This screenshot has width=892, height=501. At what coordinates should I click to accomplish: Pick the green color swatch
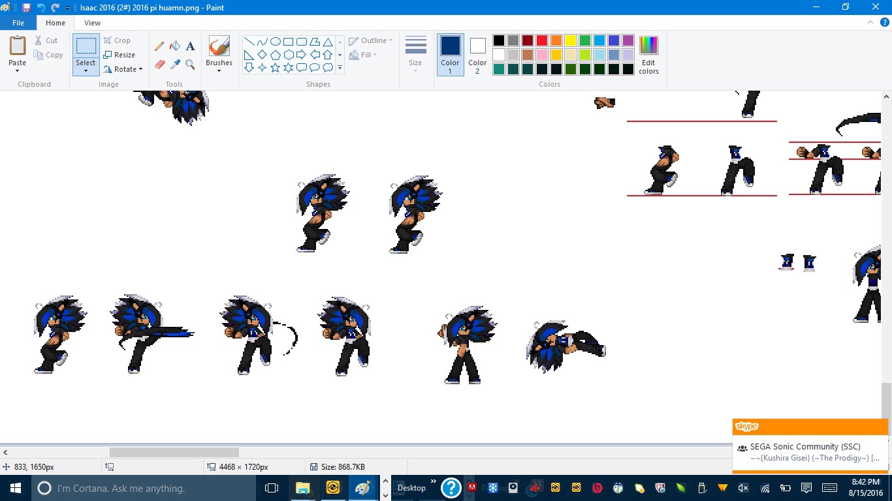tap(585, 40)
